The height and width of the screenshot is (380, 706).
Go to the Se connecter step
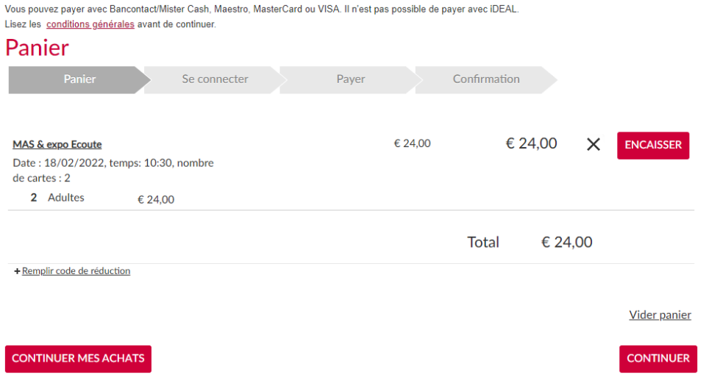215,79
